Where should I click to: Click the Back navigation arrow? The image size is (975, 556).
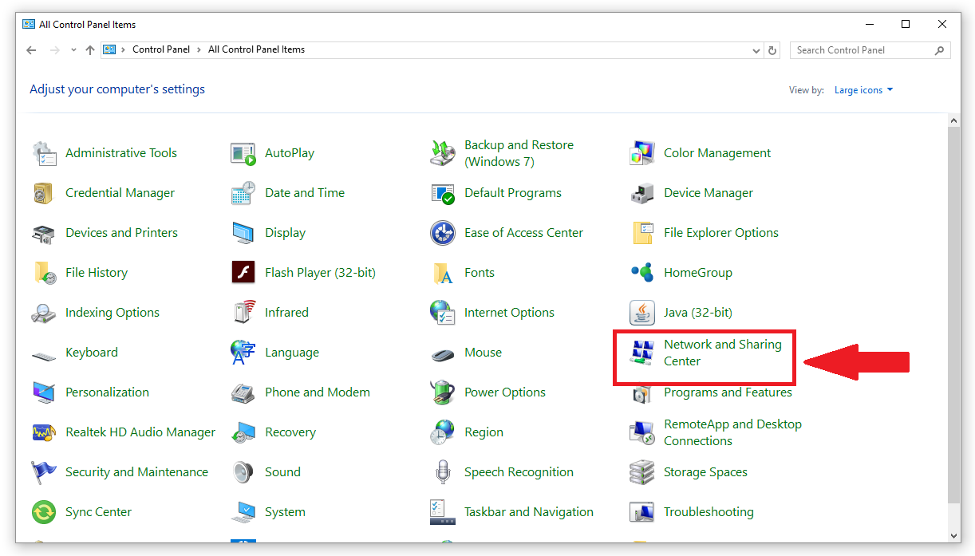(x=31, y=49)
